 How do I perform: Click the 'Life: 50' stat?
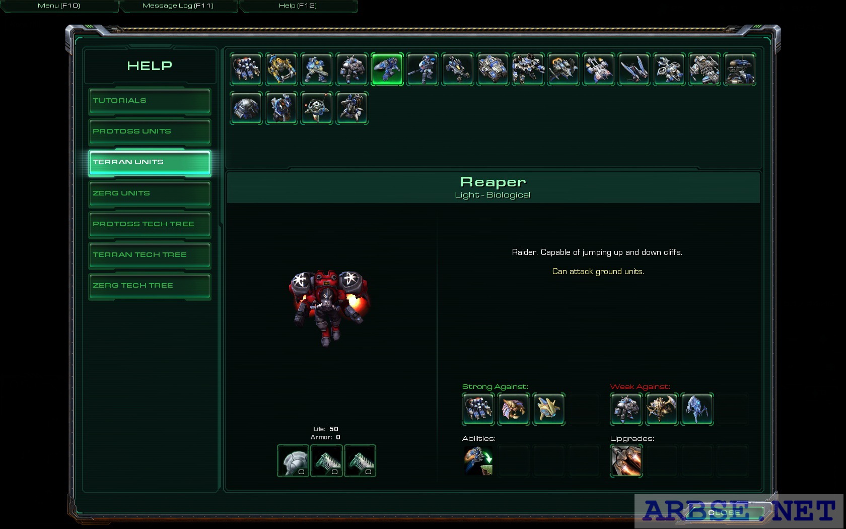(326, 429)
